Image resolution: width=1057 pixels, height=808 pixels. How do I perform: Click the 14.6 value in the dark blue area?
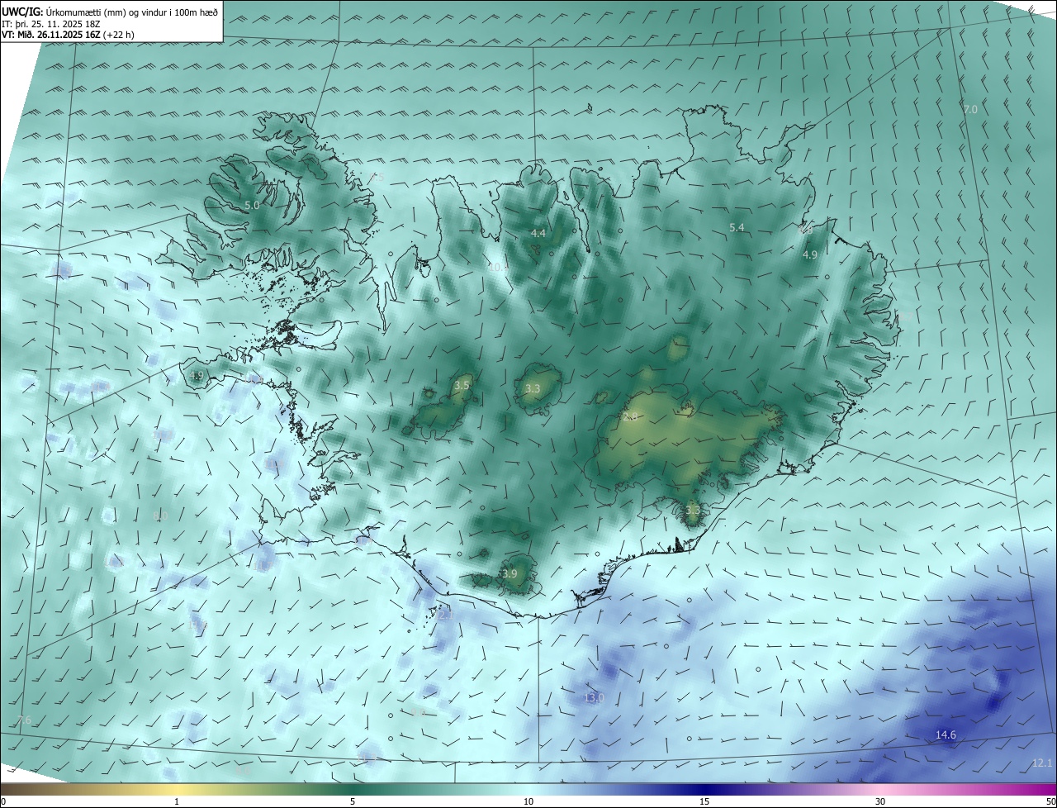pos(946,735)
